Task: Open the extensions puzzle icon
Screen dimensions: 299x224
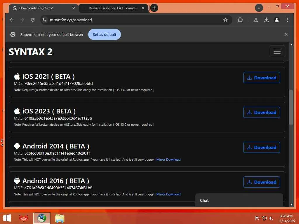Action: [x=240, y=20]
